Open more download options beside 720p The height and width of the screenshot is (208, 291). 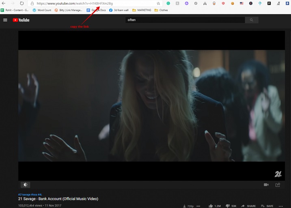click(198, 206)
